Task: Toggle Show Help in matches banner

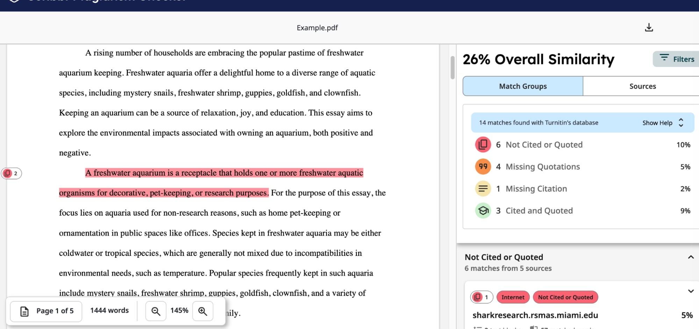Action: tap(662, 123)
